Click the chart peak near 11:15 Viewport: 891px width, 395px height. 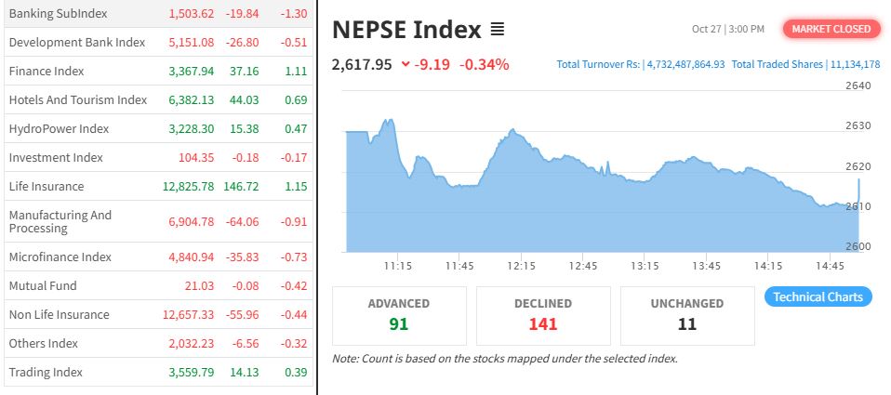(x=389, y=121)
